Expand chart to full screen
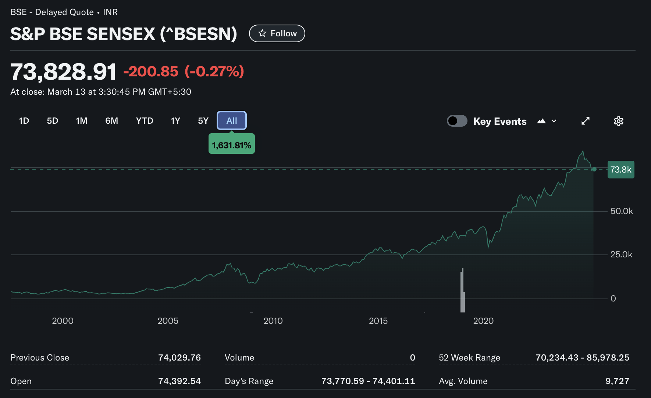This screenshot has height=398, width=651. pyautogui.click(x=585, y=121)
